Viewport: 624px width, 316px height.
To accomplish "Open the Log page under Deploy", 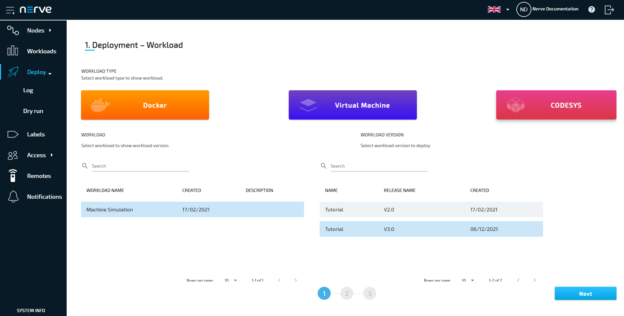I will (28, 90).
